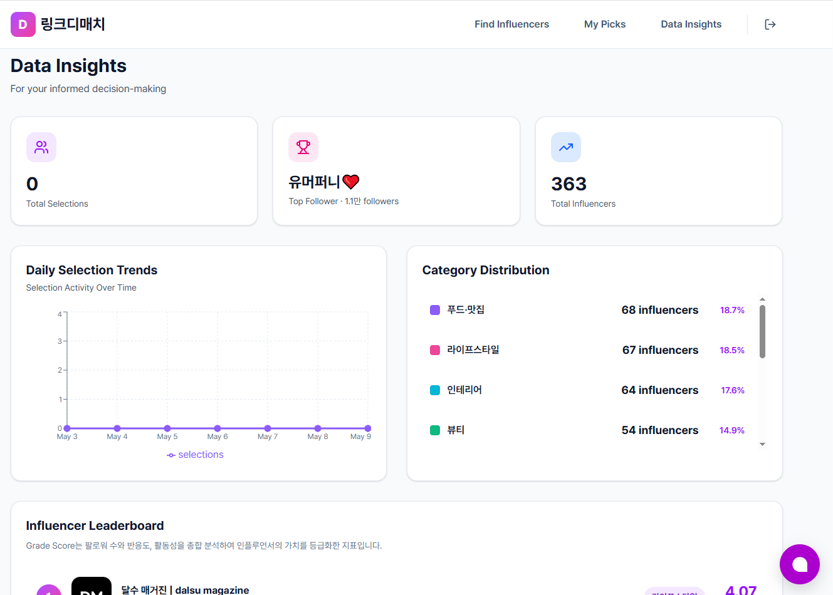This screenshot has width=833, height=595.
Task: Click the 인테리어 cyan color swatch
Action: (435, 390)
